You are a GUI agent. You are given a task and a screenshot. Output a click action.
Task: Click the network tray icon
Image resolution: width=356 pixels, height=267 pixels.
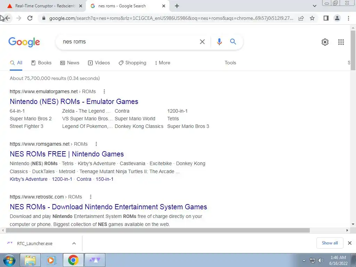313,260
